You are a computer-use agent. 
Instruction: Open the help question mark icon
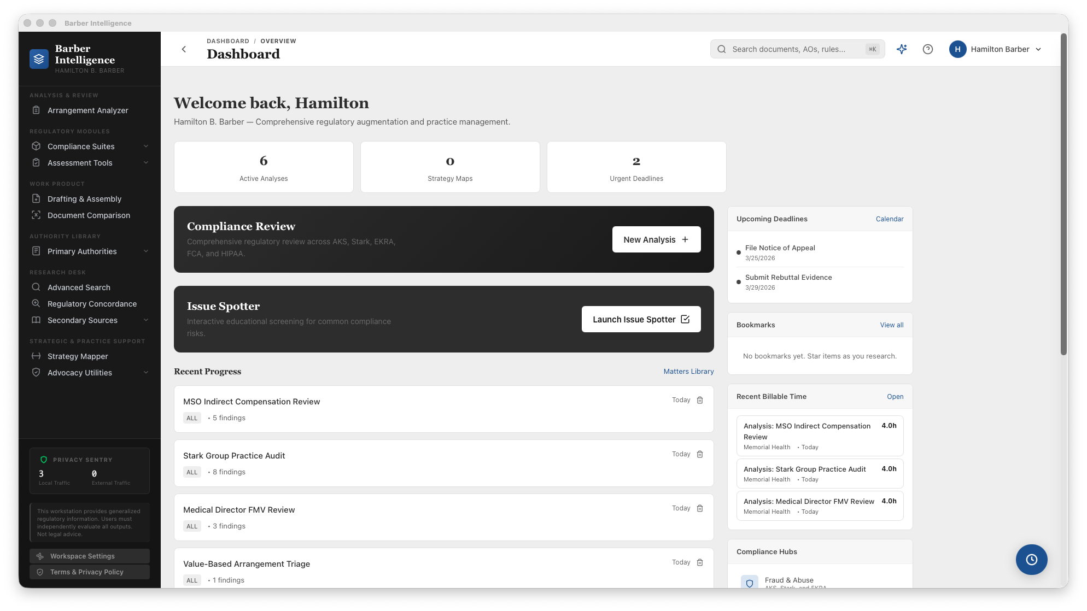click(x=928, y=49)
